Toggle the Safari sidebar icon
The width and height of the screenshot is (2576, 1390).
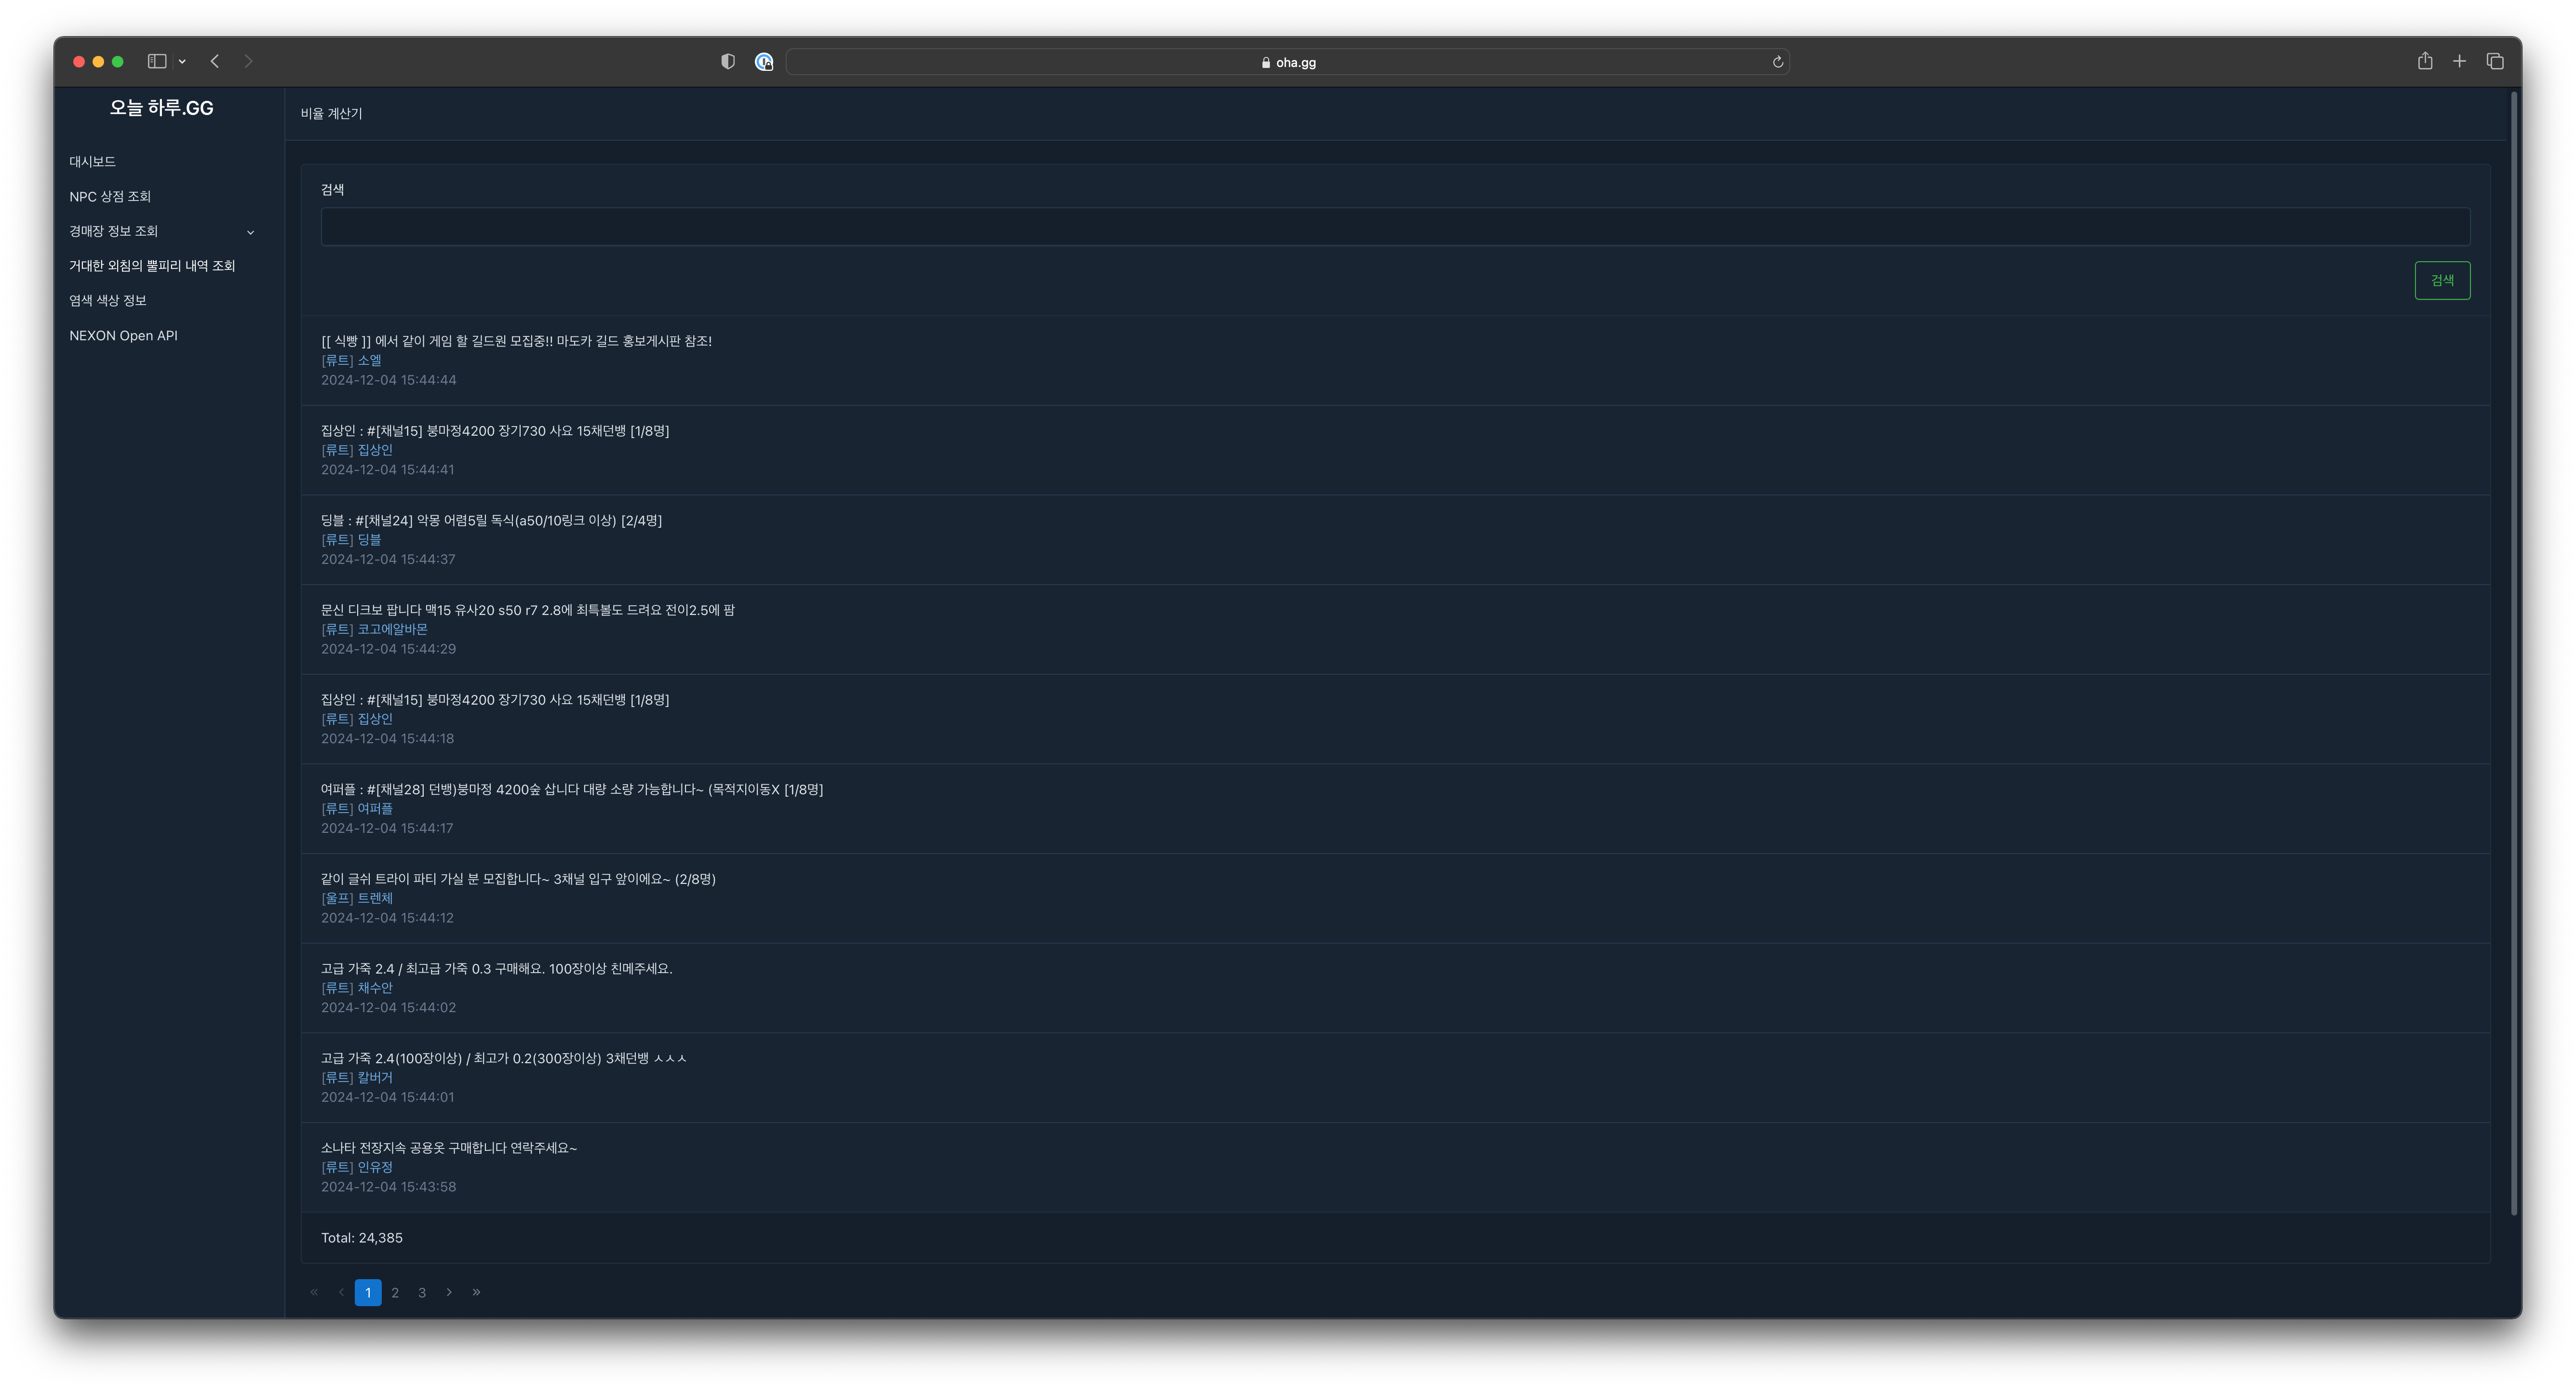(157, 61)
